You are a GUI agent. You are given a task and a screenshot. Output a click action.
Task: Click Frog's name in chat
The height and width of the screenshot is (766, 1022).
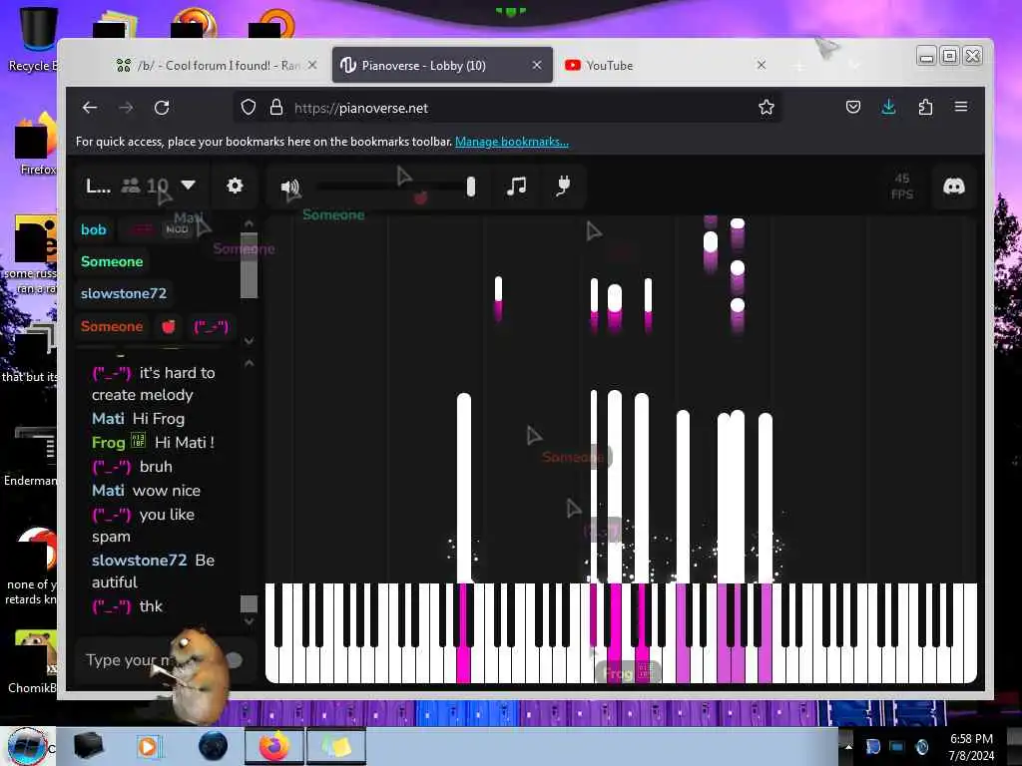[x=108, y=442]
